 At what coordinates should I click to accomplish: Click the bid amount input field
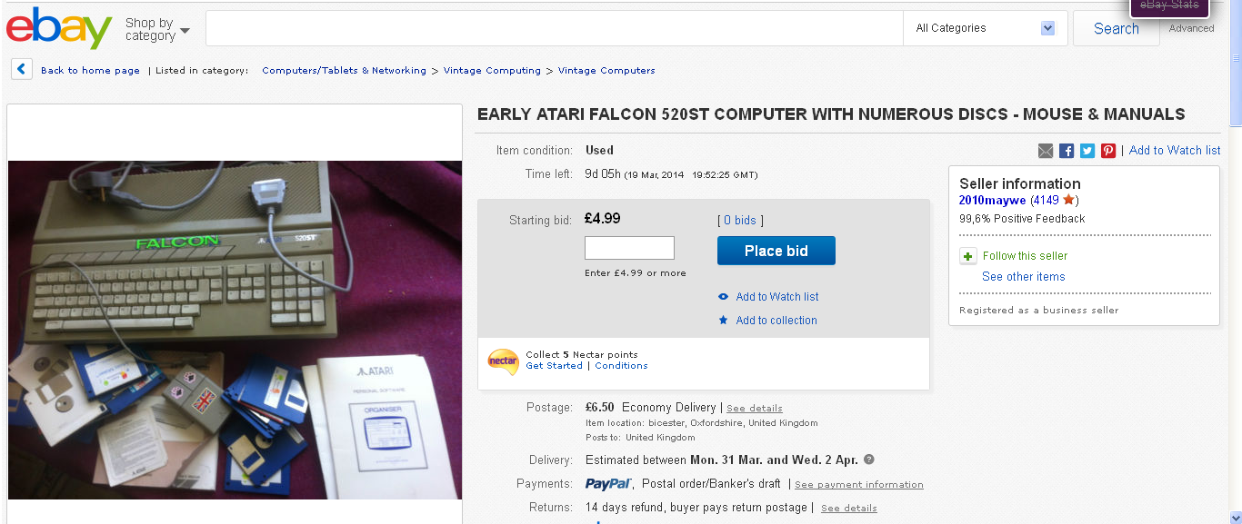[629, 248]
